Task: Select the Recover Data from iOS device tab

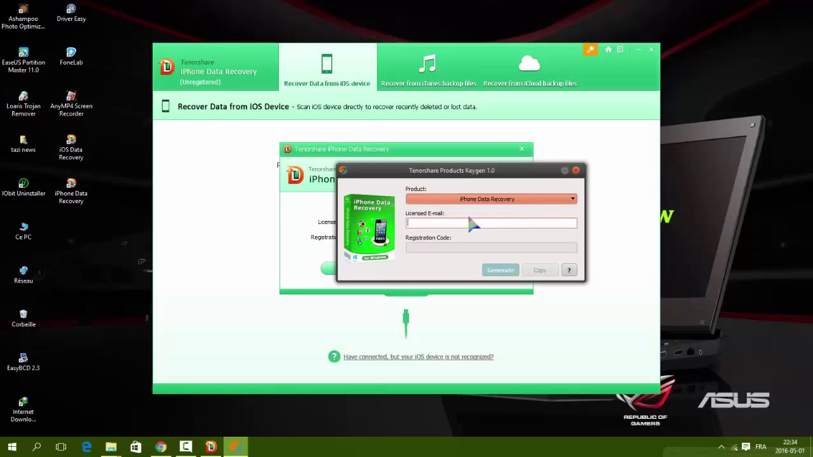Action: [327, 67]
